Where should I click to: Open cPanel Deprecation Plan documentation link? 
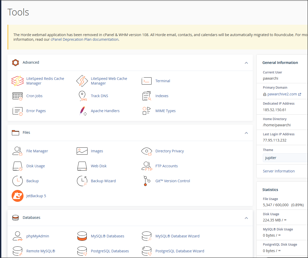tap(84, 39)
